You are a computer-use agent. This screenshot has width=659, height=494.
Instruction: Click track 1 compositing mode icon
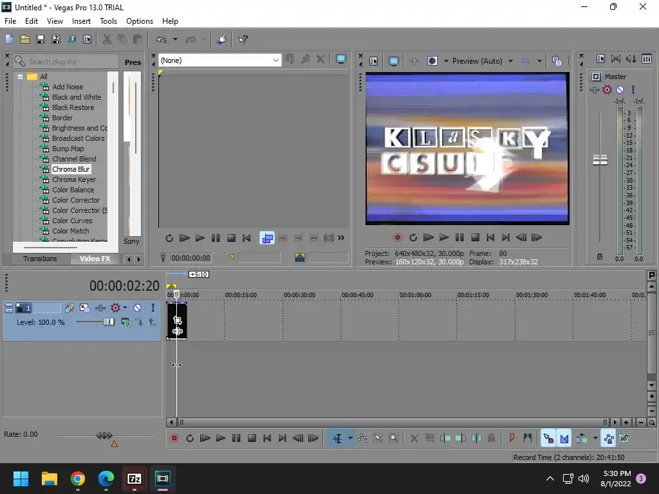pos(125,322)
